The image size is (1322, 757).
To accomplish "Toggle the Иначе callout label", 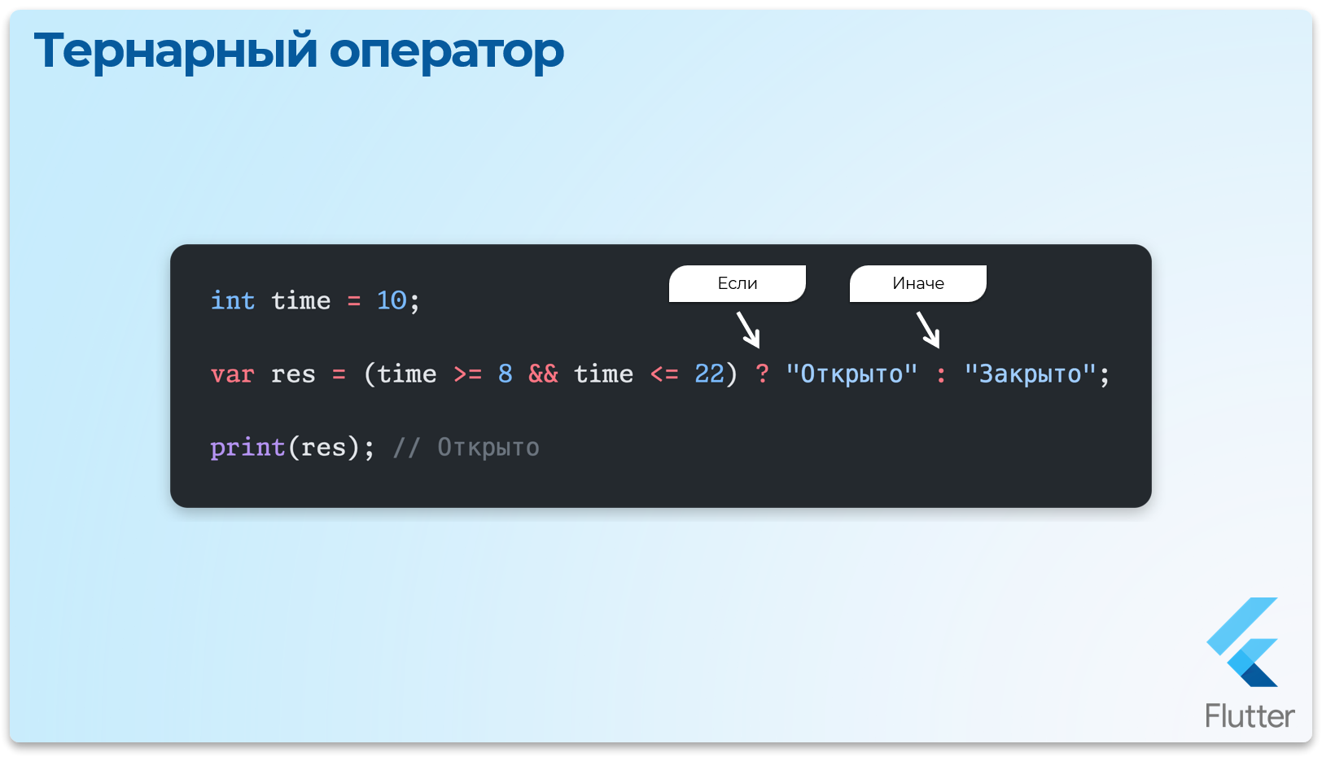I will click(x=917, y=283).
